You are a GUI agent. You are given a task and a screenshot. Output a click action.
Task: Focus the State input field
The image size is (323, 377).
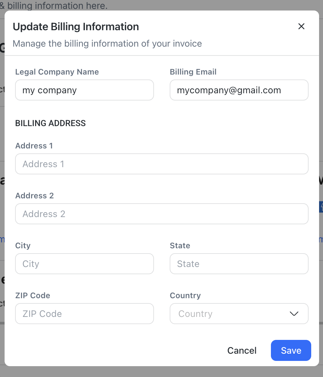click(239, 264)
